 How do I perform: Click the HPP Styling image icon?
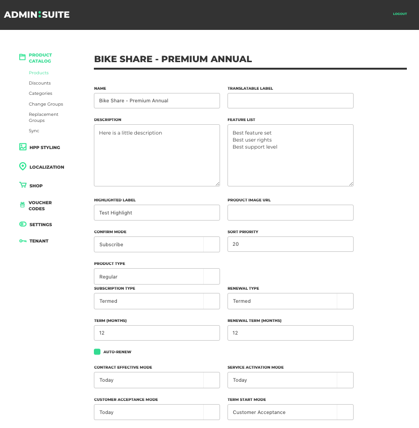[23, 147]
